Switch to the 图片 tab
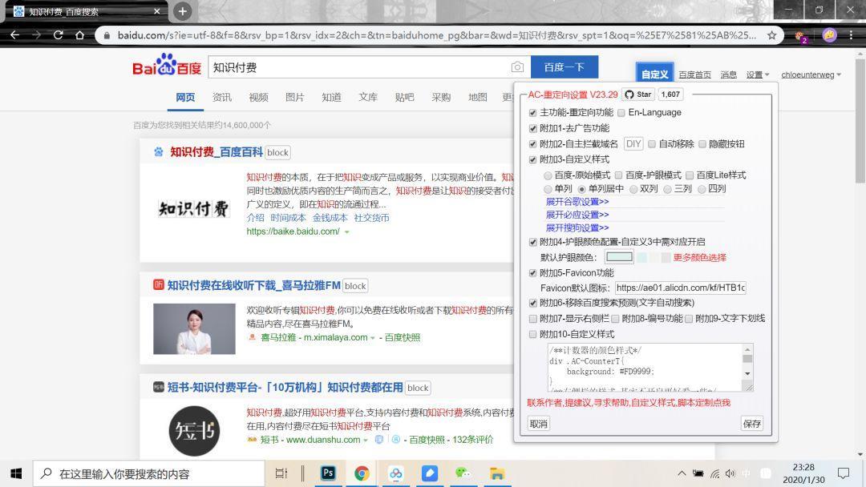 pos(293,97)
